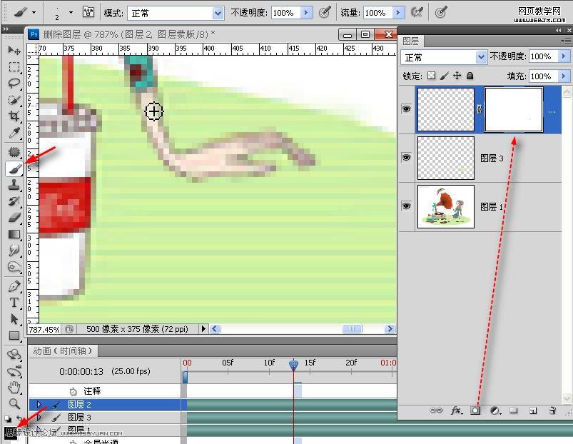Expand 图层 3 in the timeline
Screen dimensions: 573x444
point(39,417)
